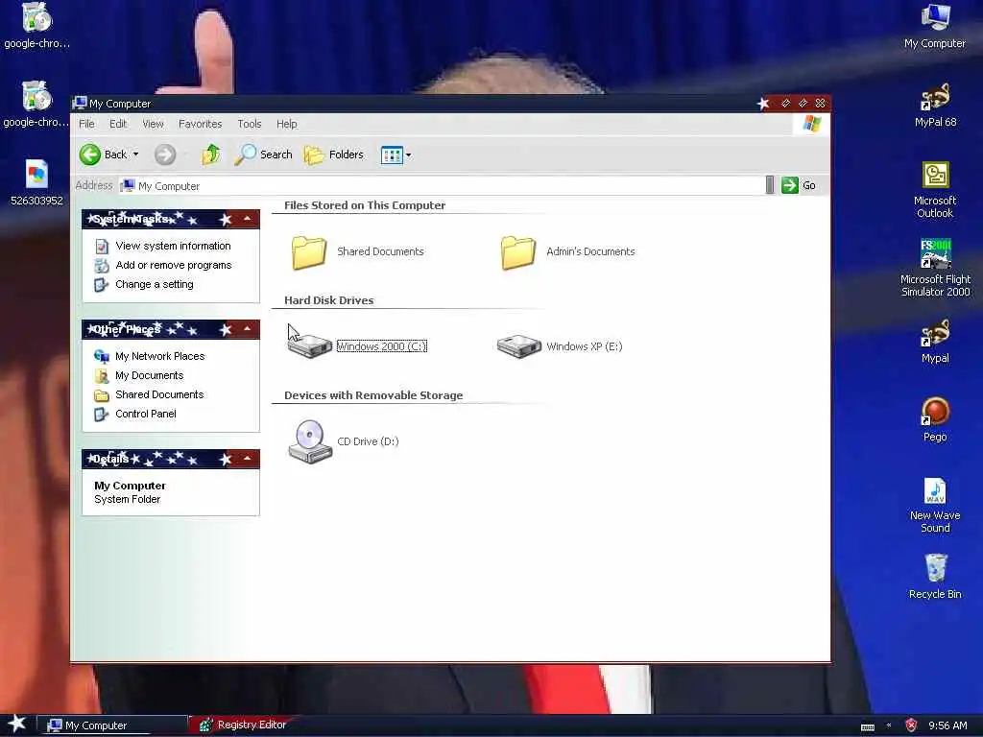Click Add or remove programs link
Viewport: 983px width, 737px height.
click(x=174, y=265)
